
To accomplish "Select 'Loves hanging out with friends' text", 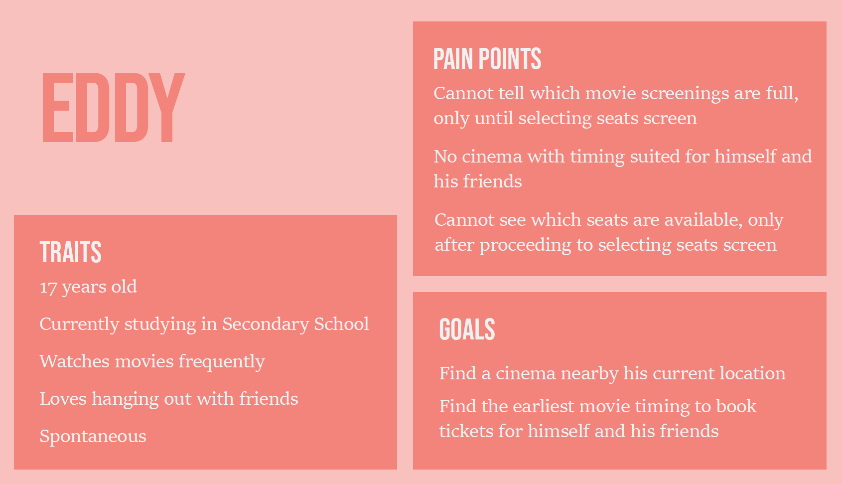I will point(169,399).
